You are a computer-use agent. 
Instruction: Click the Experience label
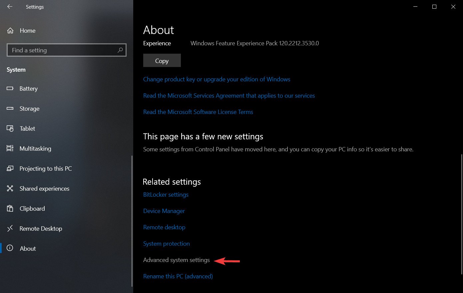pos(157,43)
